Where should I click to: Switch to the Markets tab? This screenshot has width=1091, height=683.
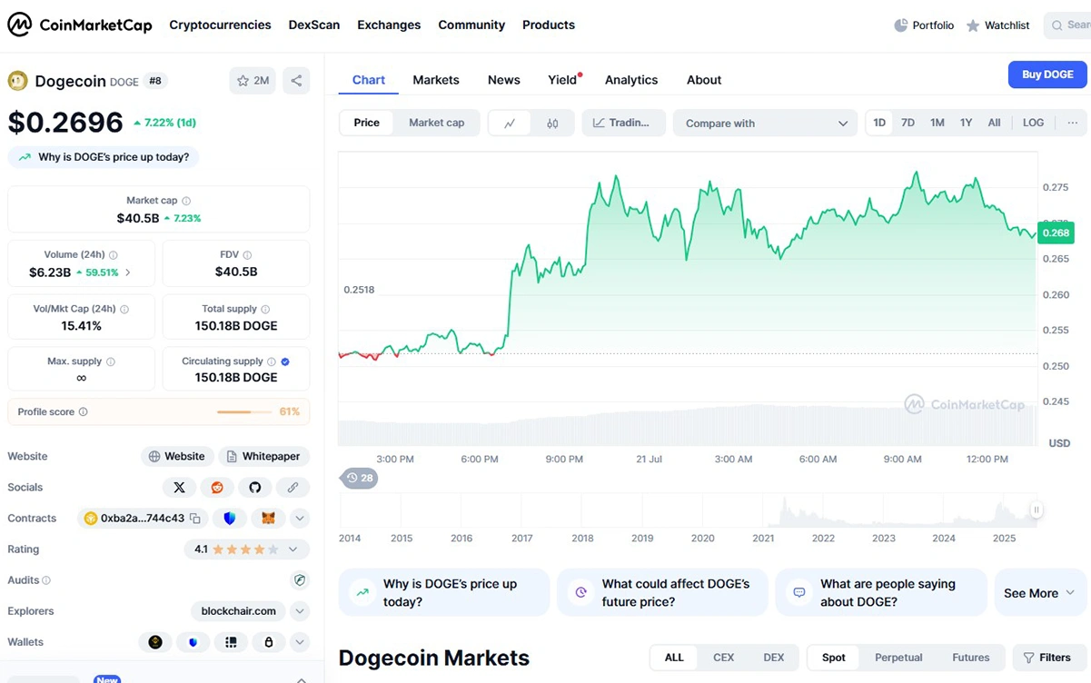[x=436, y=80]
